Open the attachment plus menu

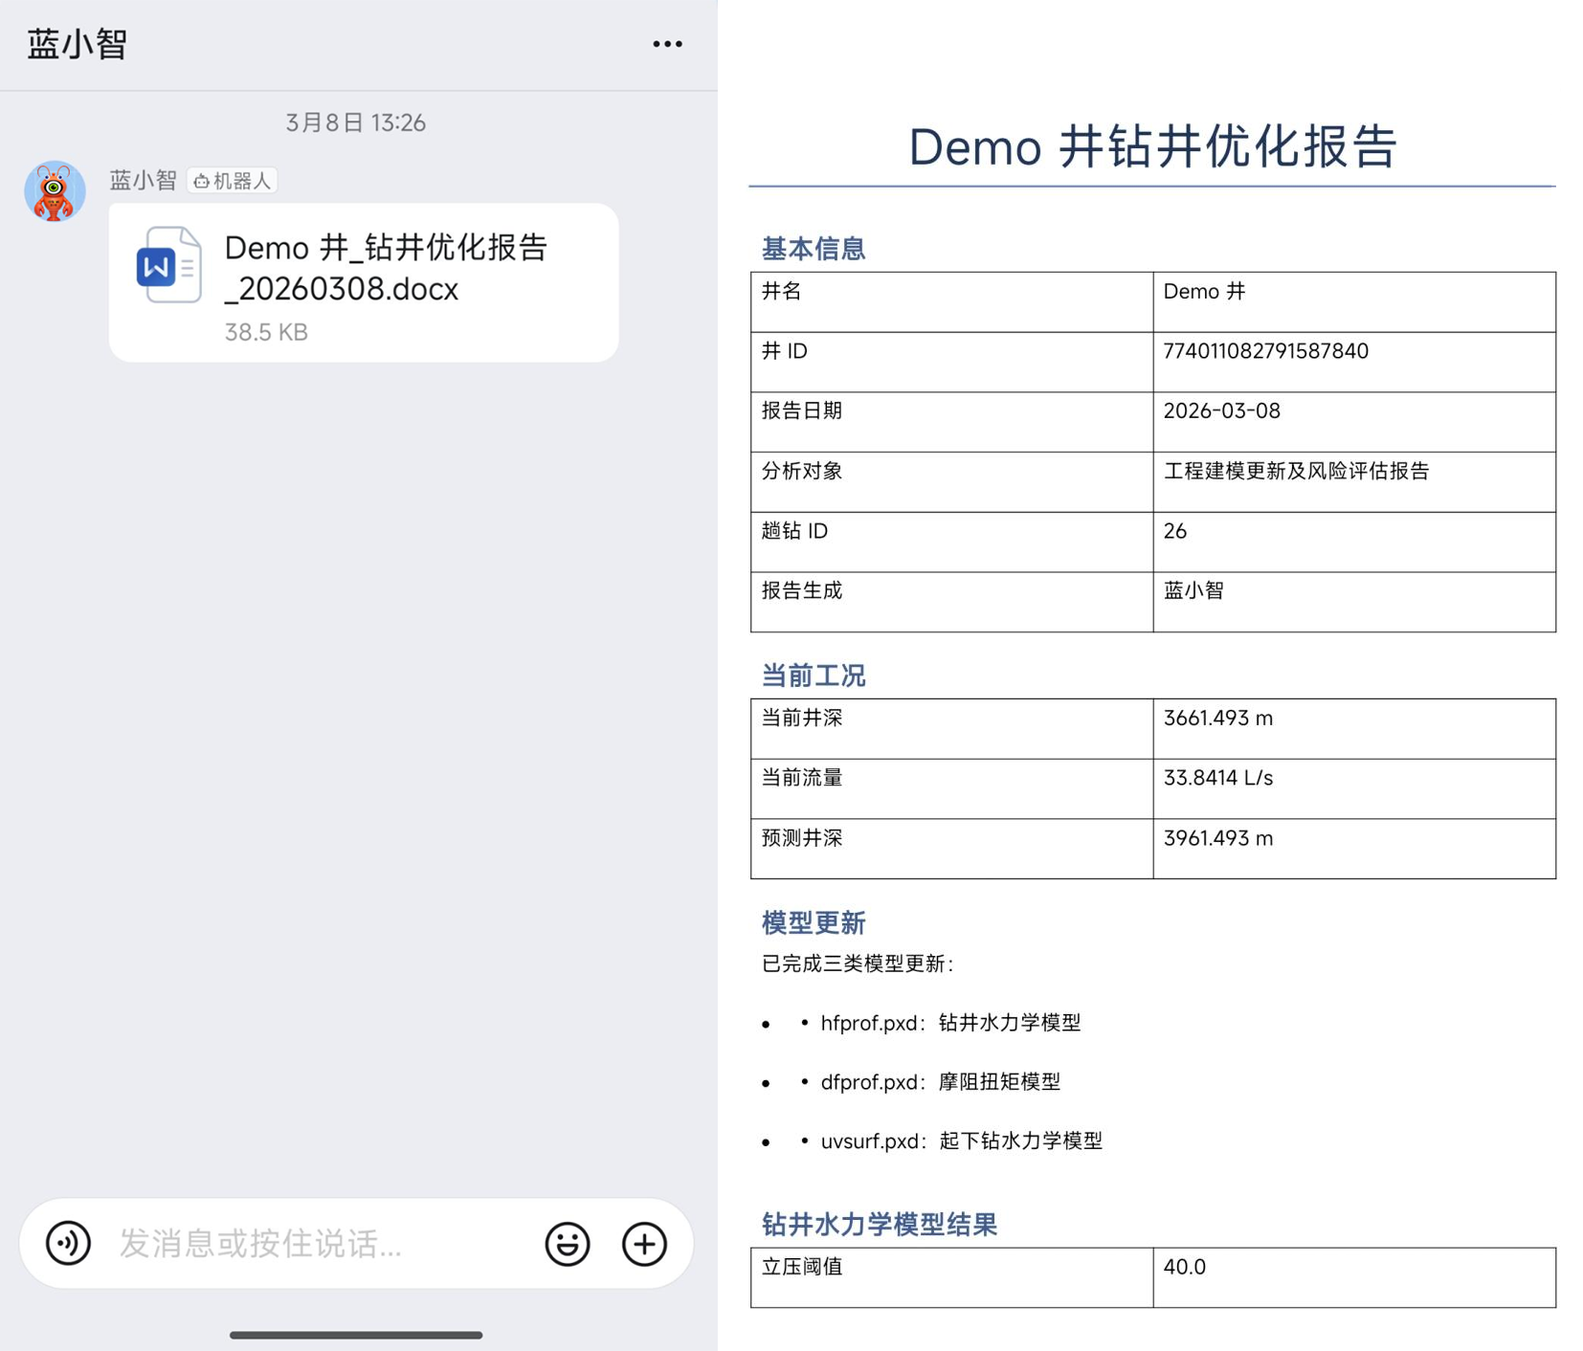644,1244
